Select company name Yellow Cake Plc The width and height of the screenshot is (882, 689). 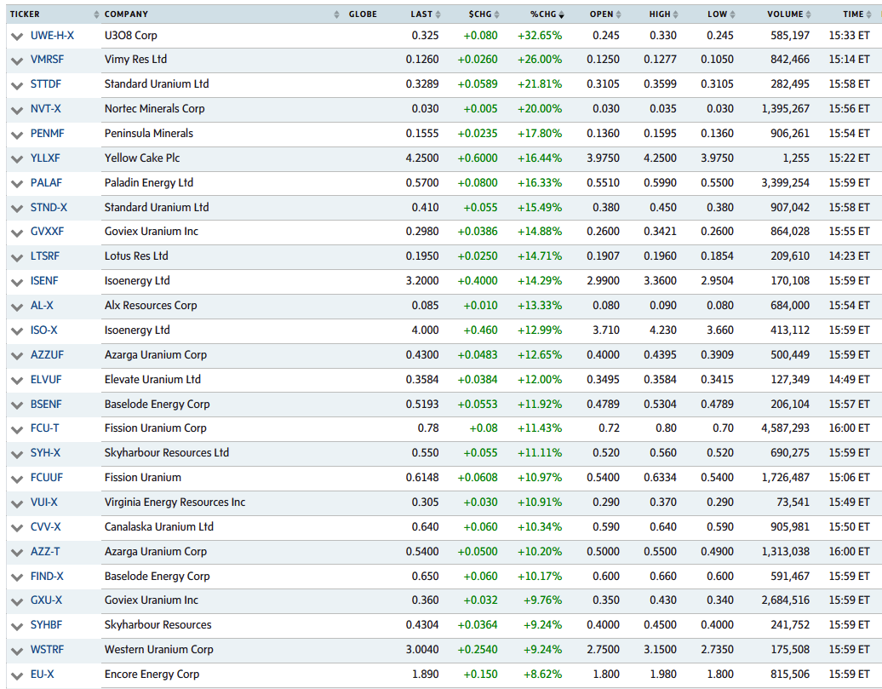[x=141, y=158]
